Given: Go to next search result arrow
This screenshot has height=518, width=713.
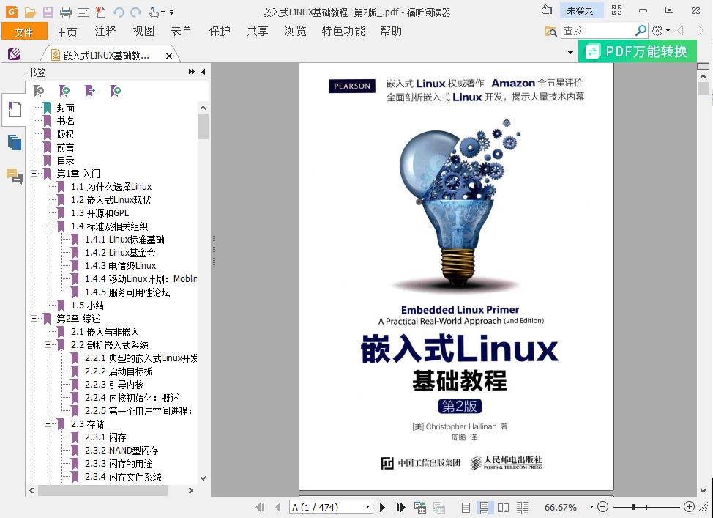Looking at the screenshot, I should click(x=701, y=31).
